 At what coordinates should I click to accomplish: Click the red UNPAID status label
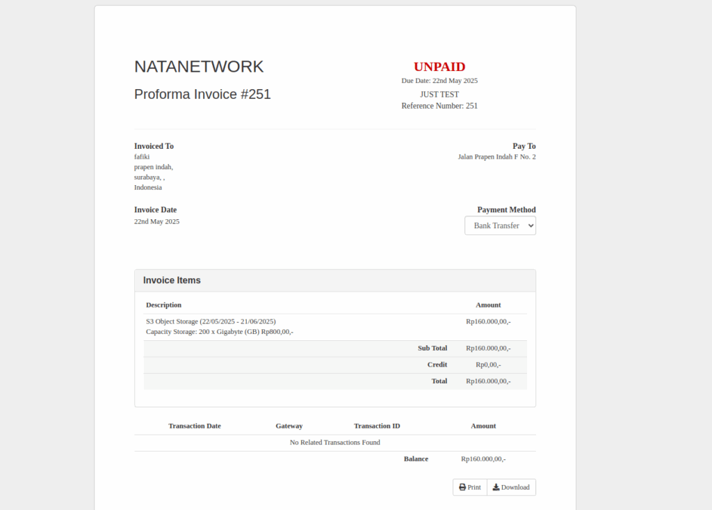(439, 67)
